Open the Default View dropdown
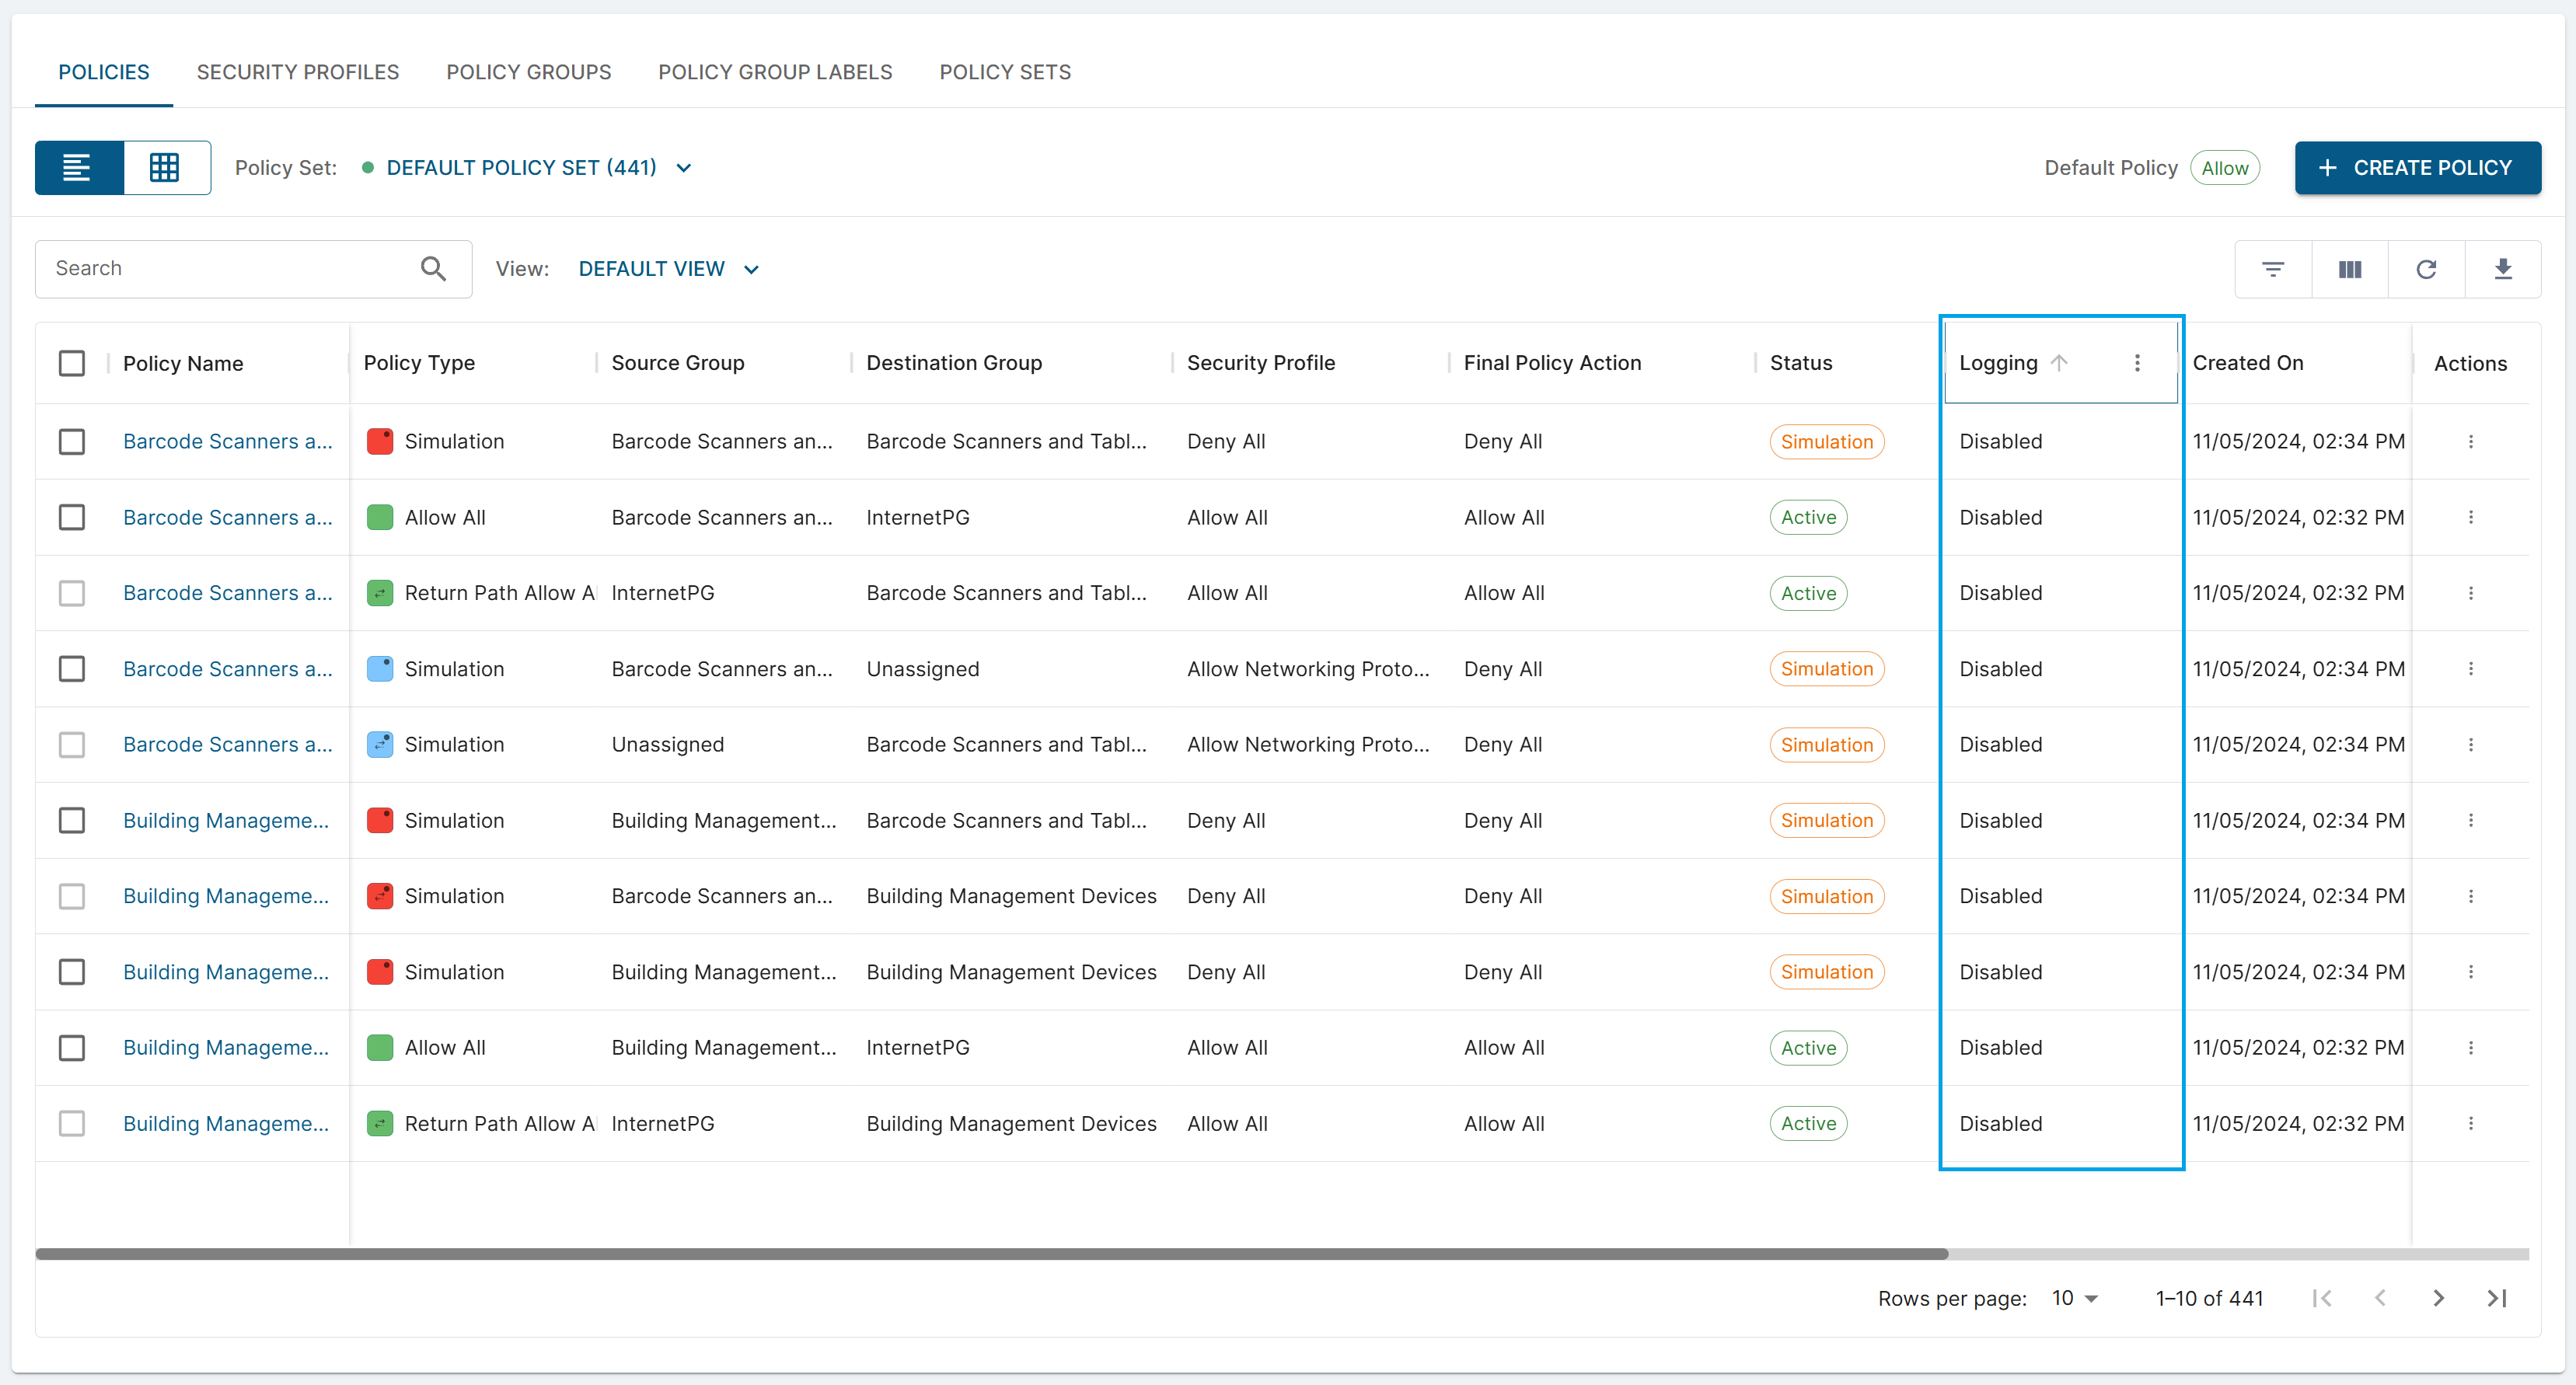Image resolution: width=2576 pixels, height=1385 pixels. 752,269
